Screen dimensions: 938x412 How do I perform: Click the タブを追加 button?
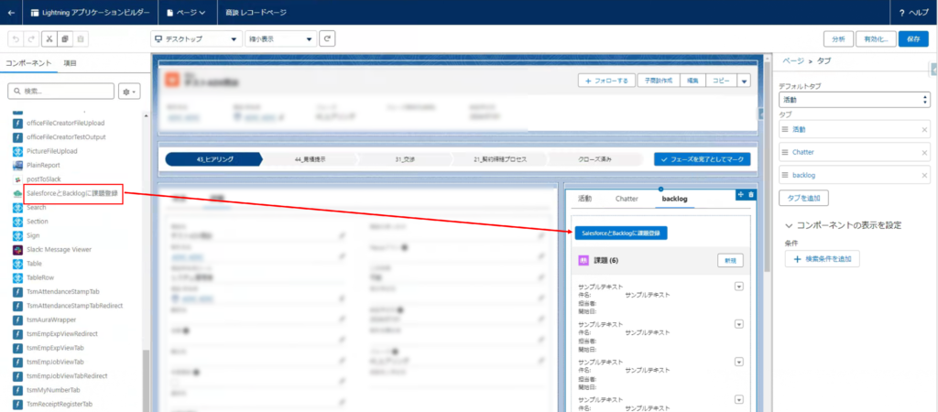(803, 197)
